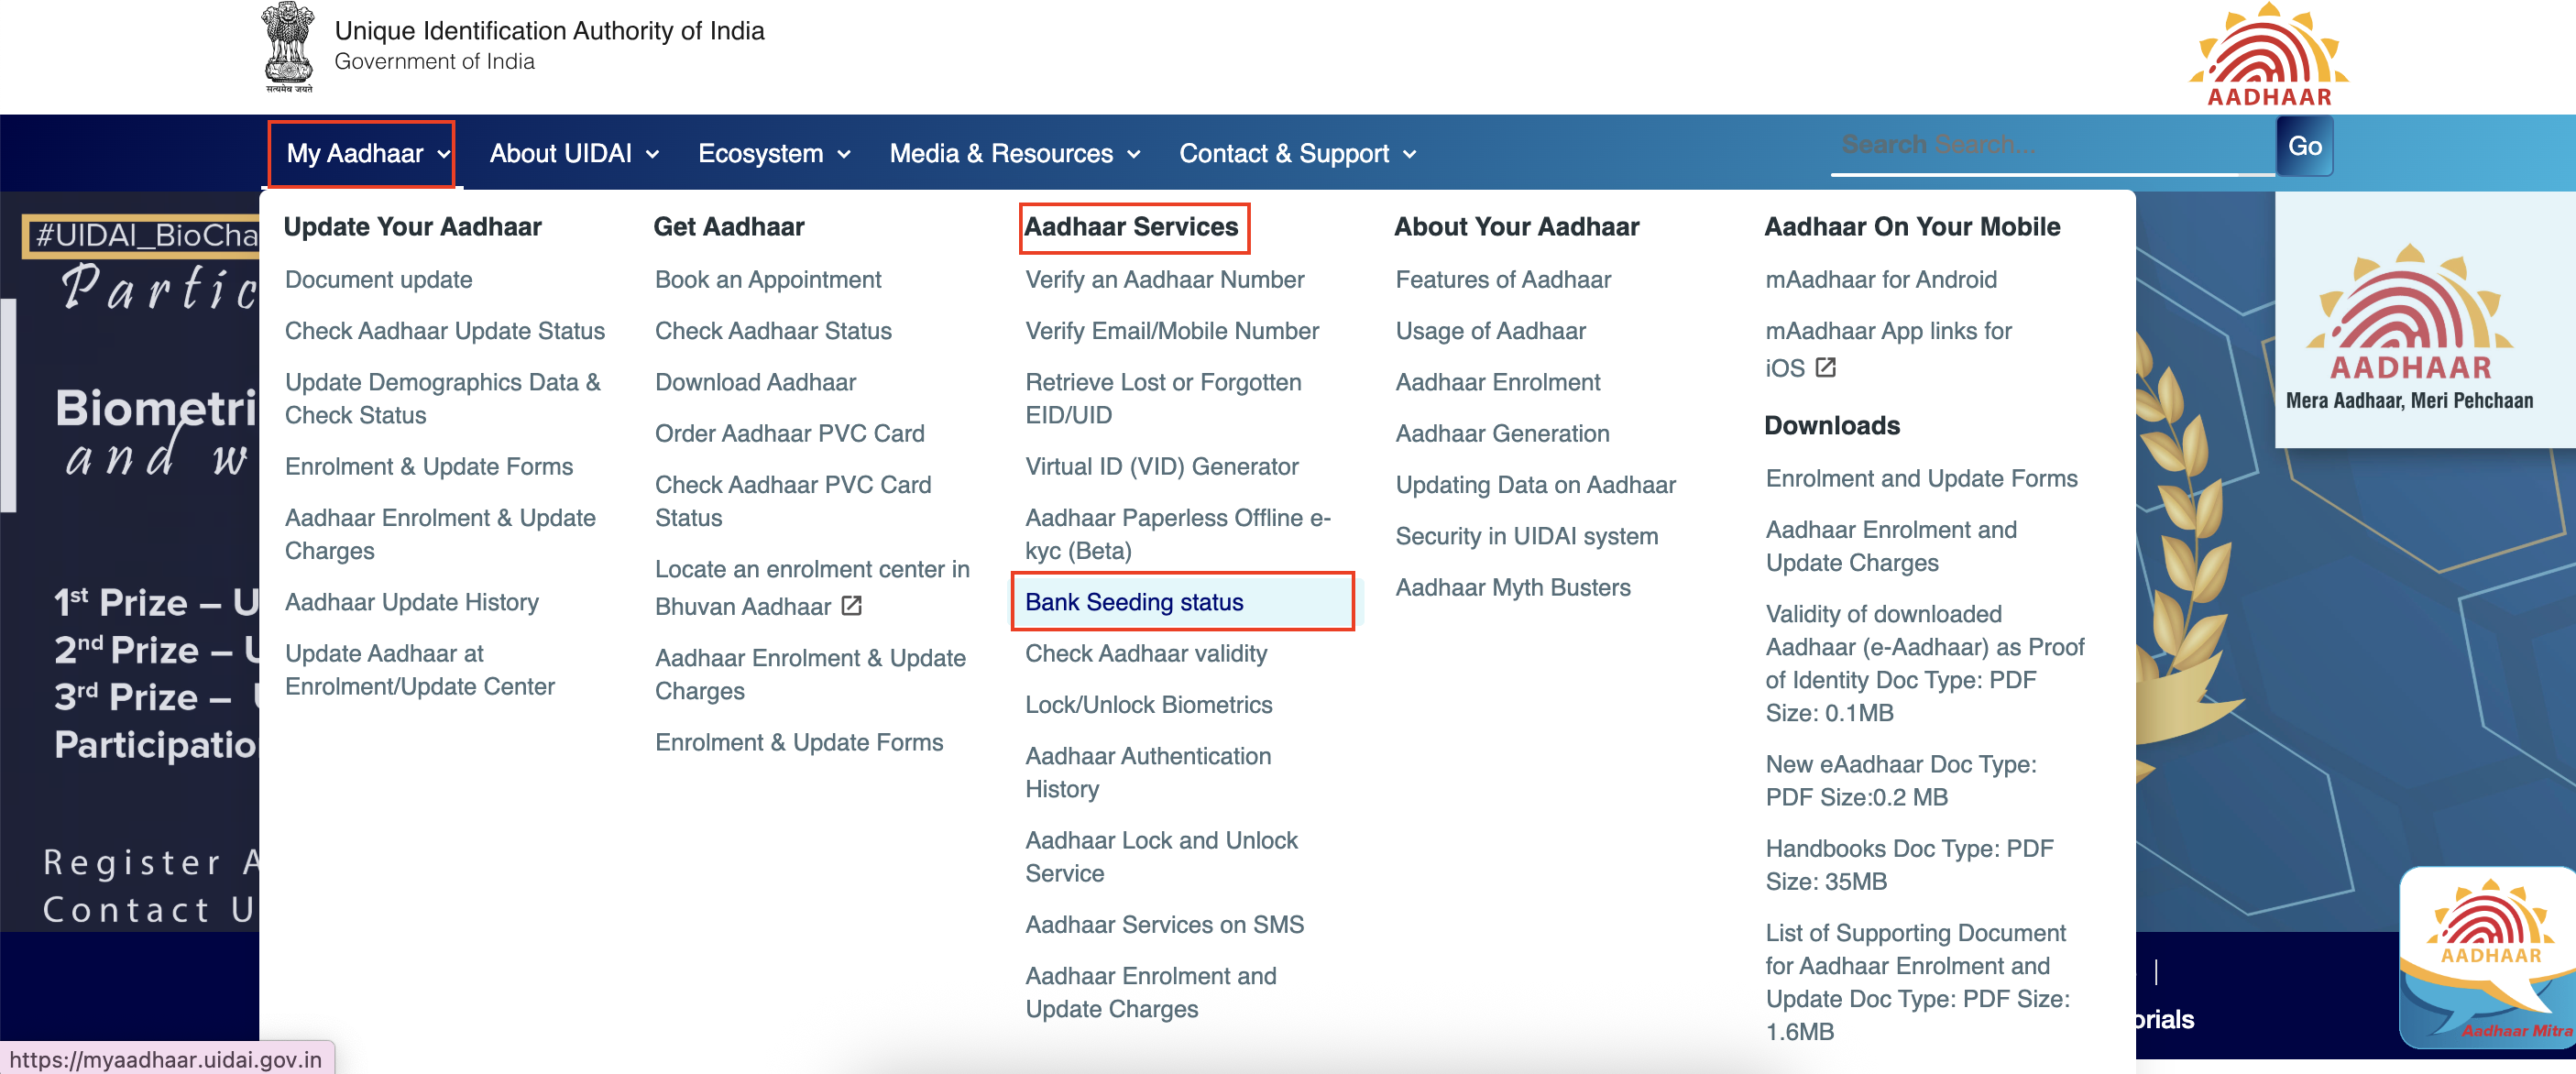Click the Government of India emblem icon

[x=288, y=47]
